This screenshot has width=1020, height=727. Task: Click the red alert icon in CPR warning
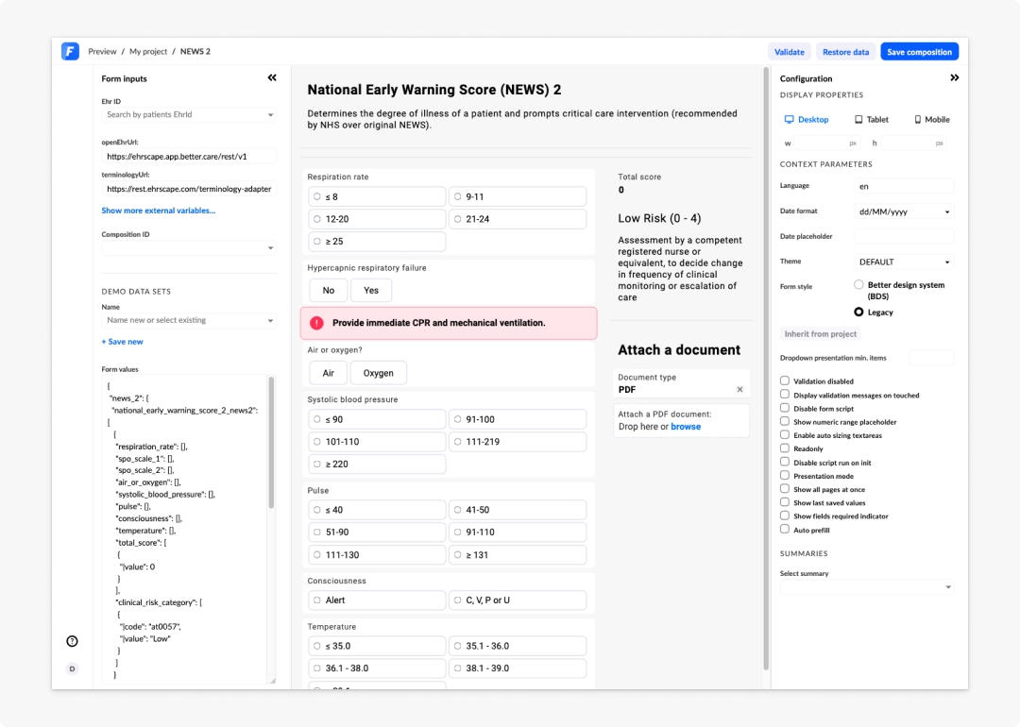click(316, 323)
